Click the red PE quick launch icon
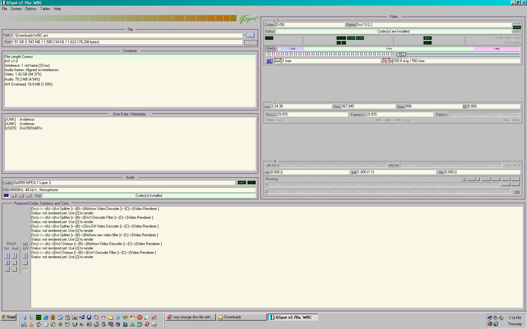This screenshot has height=329, width=527. click(140, 317)
